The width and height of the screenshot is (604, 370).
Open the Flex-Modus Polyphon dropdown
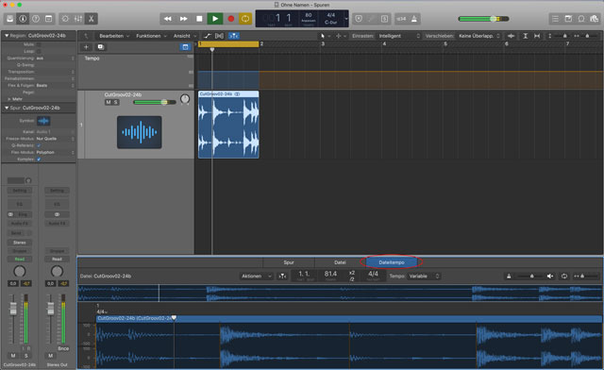[x=55, y=152]
